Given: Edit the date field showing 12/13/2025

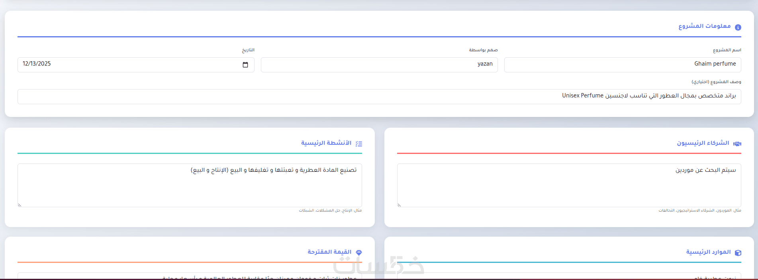Looking at the screenshot, I should 136,65.
